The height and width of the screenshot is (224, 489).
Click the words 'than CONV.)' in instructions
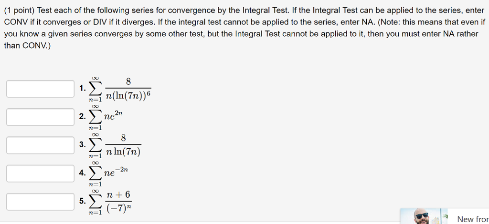click(27, 46)
